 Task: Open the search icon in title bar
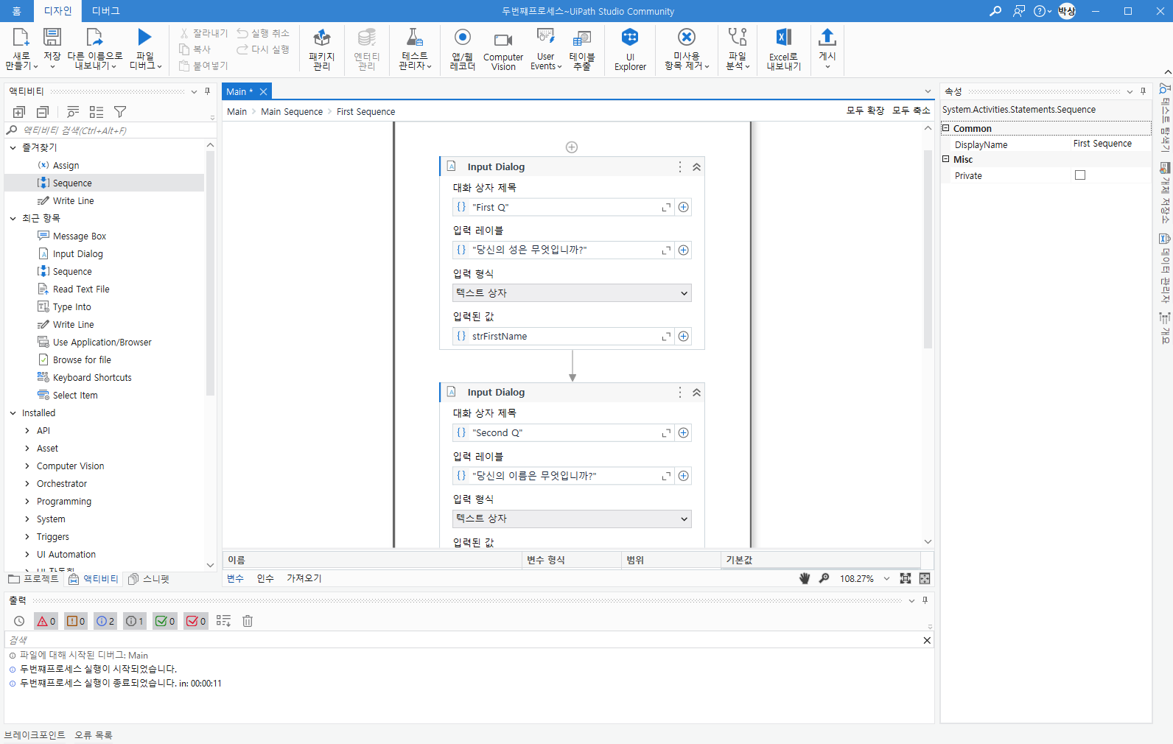pyautogui.click(x=995, y=11)
